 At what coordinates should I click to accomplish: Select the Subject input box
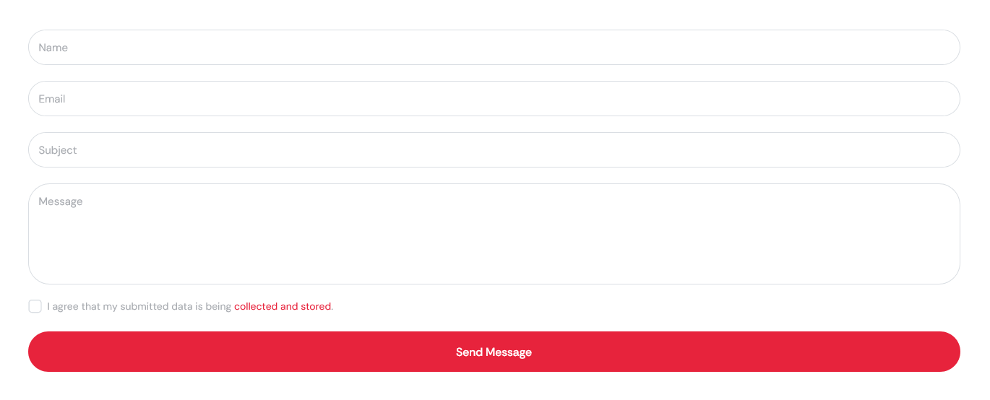click(494, 150)
